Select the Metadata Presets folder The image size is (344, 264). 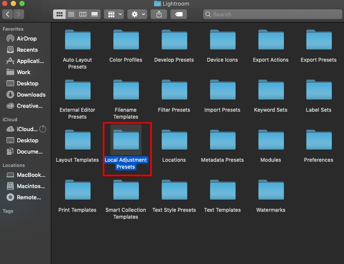click(x=223, y=140)
